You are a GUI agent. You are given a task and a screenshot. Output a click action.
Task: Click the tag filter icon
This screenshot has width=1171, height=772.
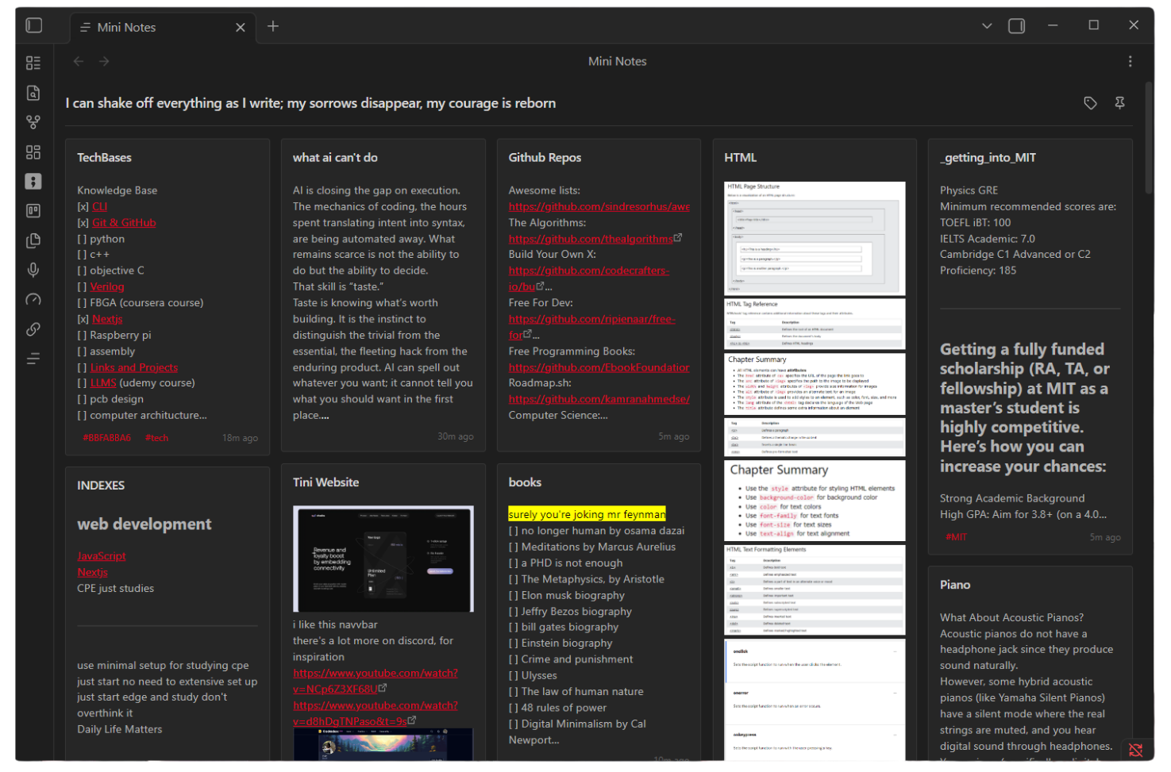1090,103
